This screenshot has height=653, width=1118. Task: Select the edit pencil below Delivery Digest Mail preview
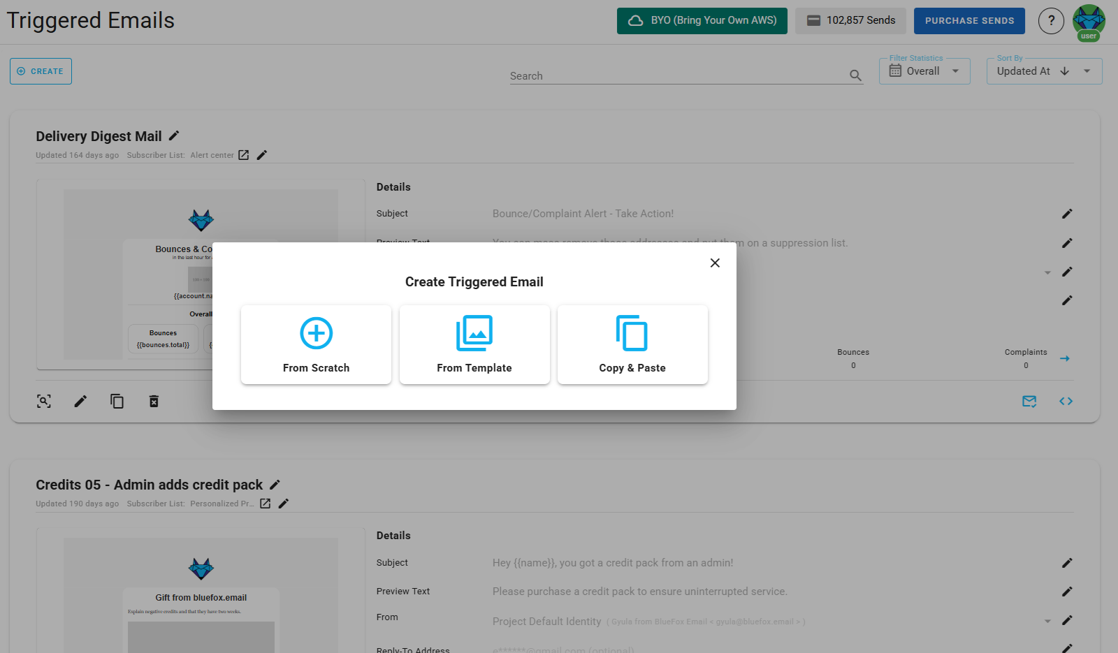pos(80,401)
